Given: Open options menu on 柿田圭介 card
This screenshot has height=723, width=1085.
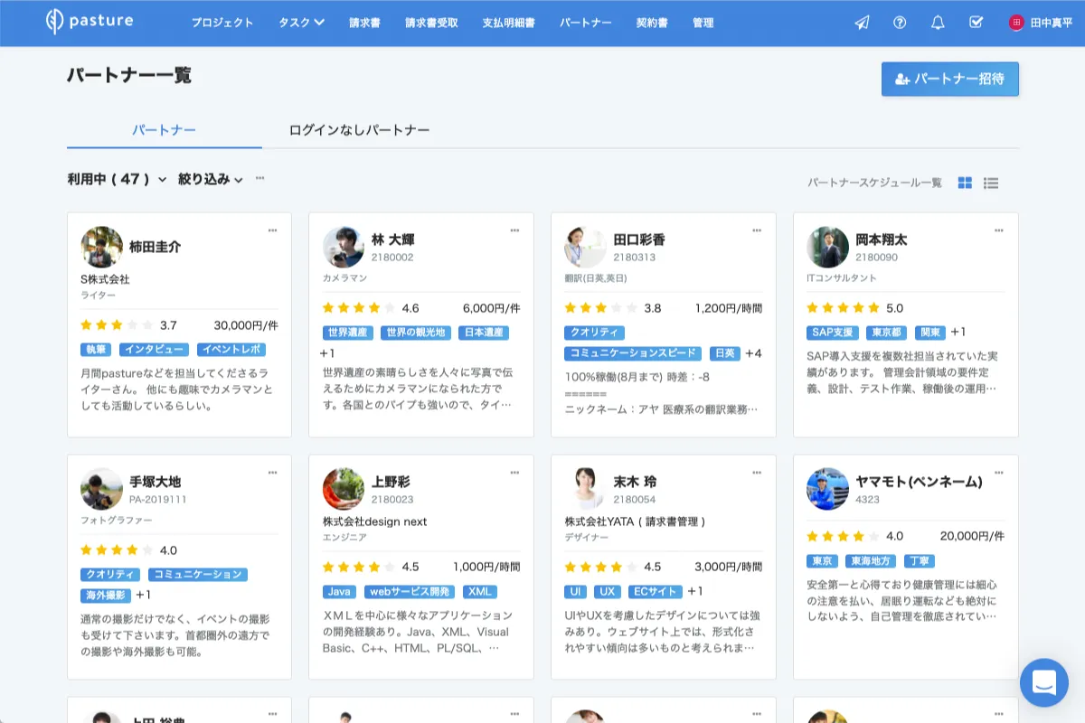Looking at the screenshot, I should 272,230.
